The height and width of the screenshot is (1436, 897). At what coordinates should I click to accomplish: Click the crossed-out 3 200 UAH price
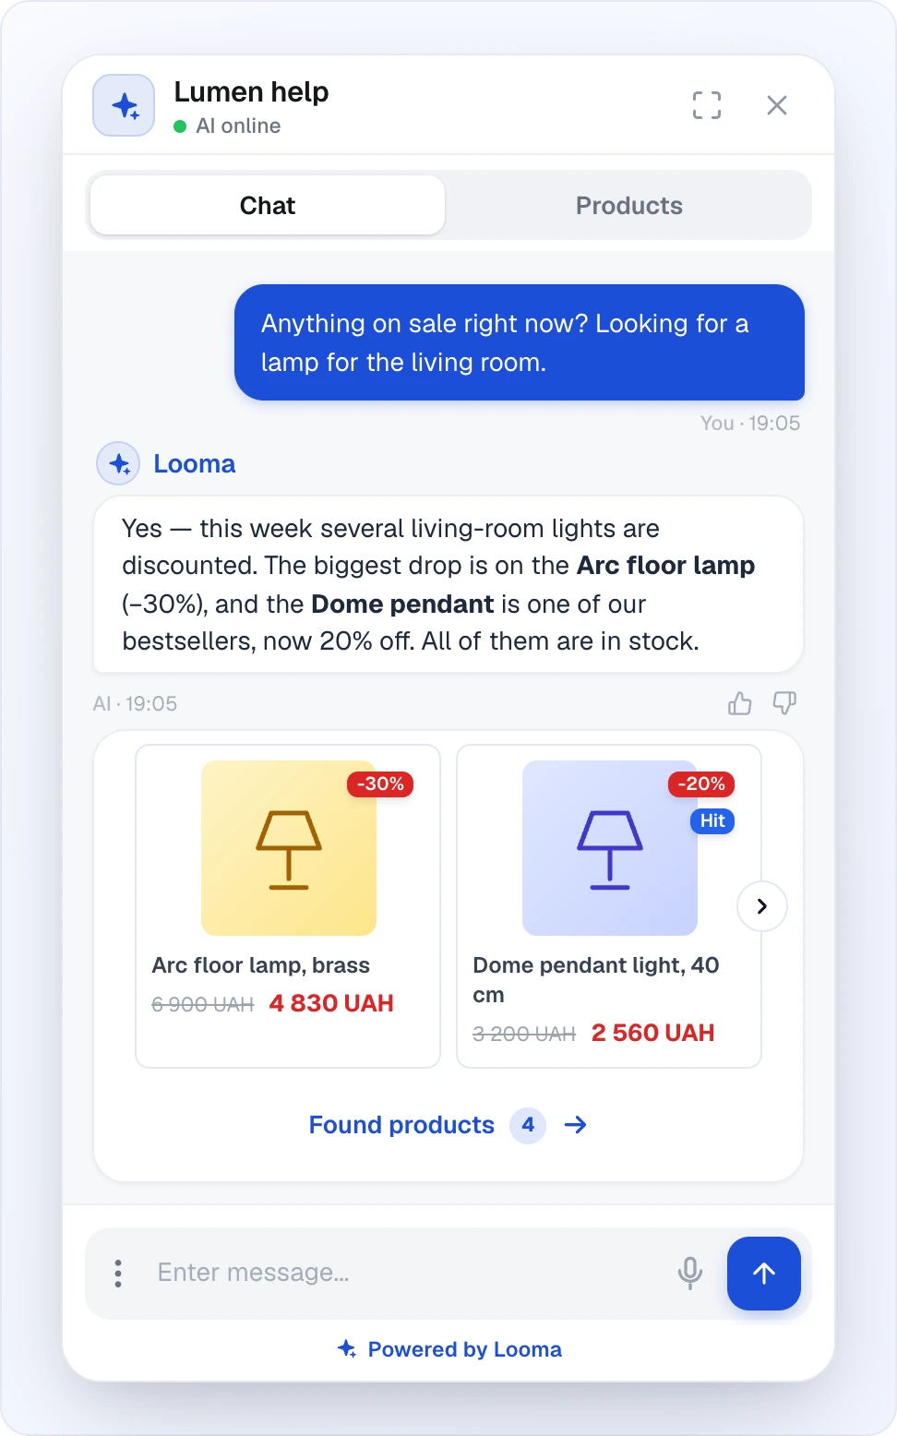click(524, 1034)
